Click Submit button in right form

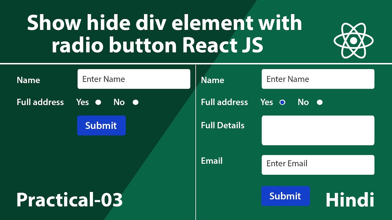(x=285, y=196)
